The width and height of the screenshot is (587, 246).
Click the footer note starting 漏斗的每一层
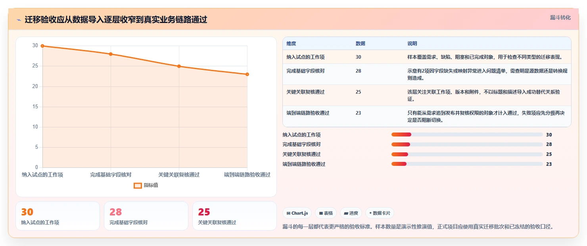point(418,227)
